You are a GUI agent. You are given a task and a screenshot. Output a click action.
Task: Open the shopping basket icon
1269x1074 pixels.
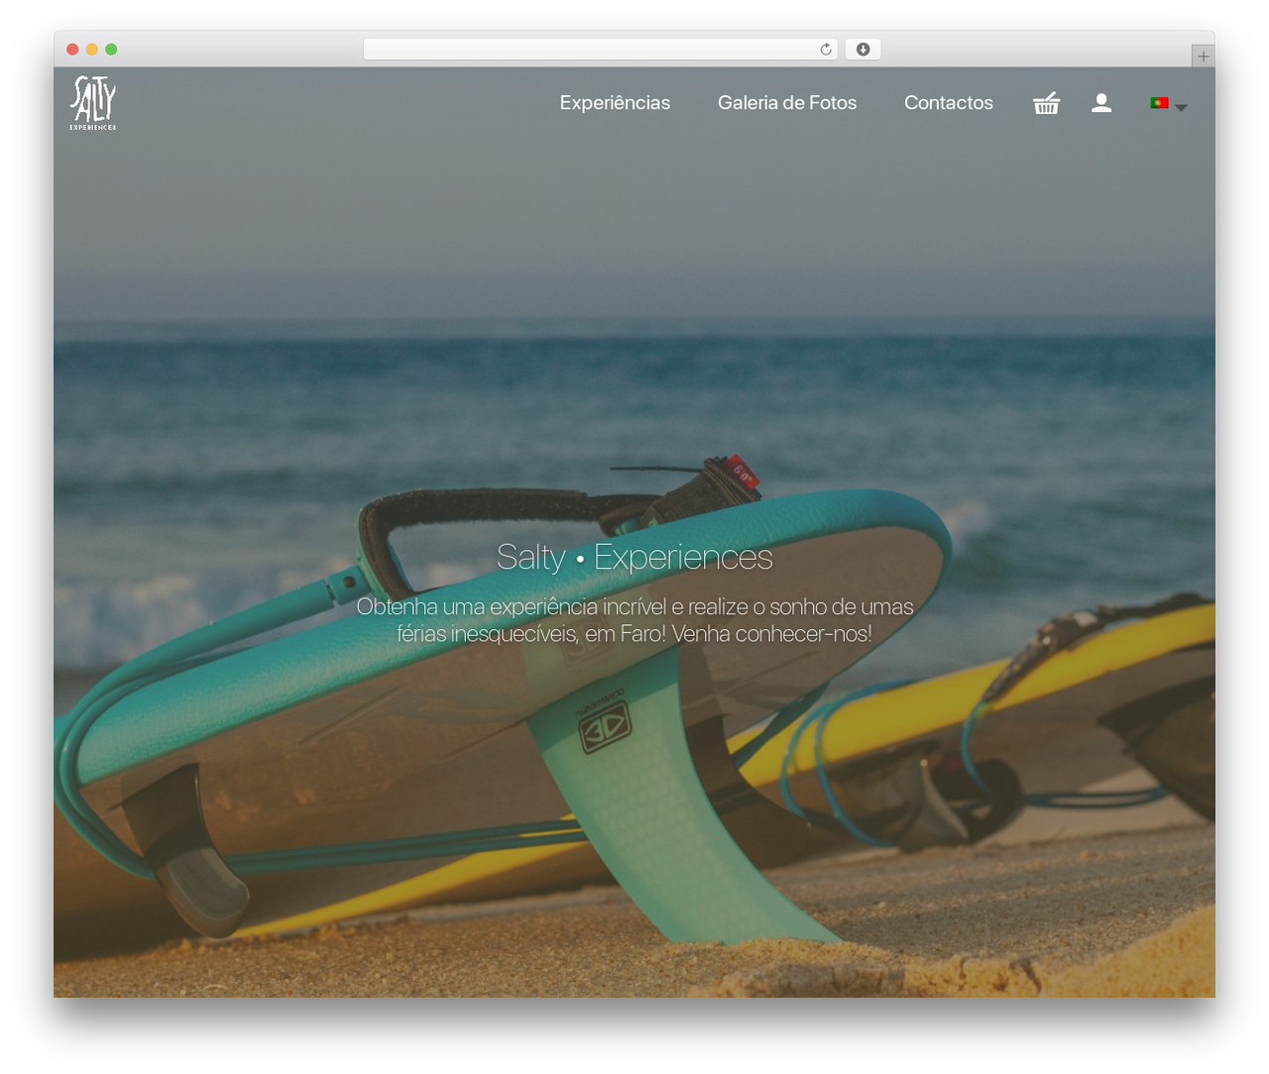tap(1046, 103)
